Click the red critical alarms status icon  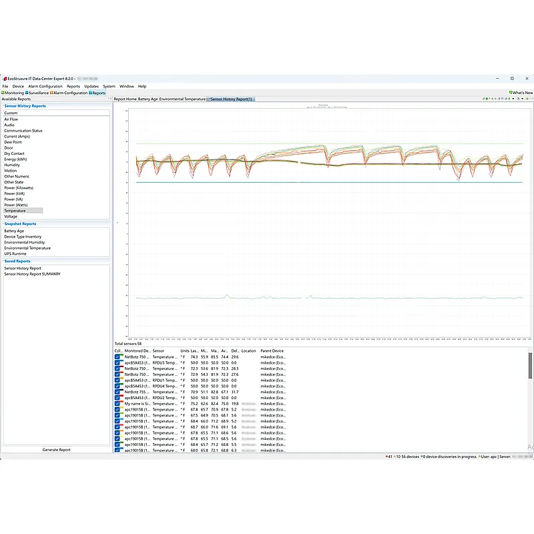(386, 457)
